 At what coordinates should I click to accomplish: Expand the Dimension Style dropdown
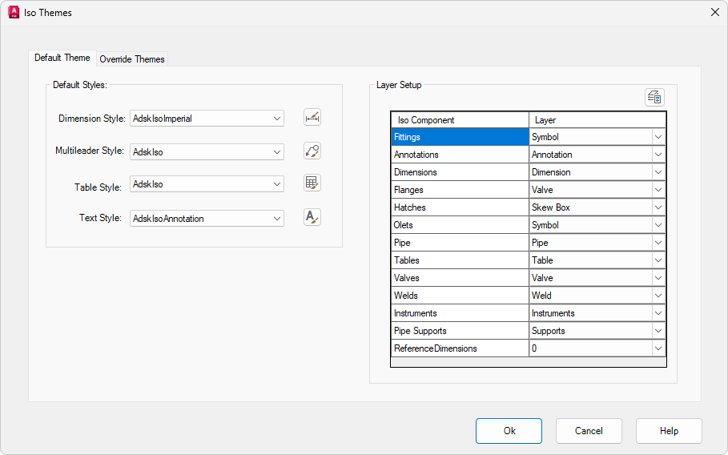(x=277, y=119)
